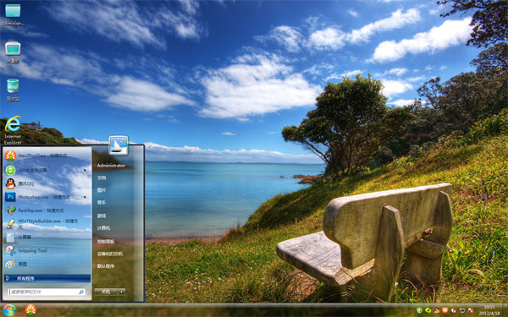Screen dimensions: 508x317
Task: Expand jump list arrow beside Photoshop.exe
Action: point(86,197)
